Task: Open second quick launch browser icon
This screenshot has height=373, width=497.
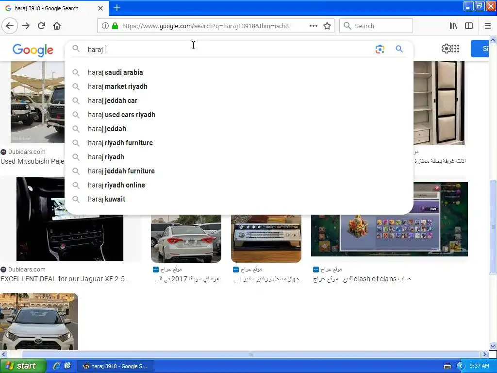Action: pyautogui.click(x=67, y=366)
